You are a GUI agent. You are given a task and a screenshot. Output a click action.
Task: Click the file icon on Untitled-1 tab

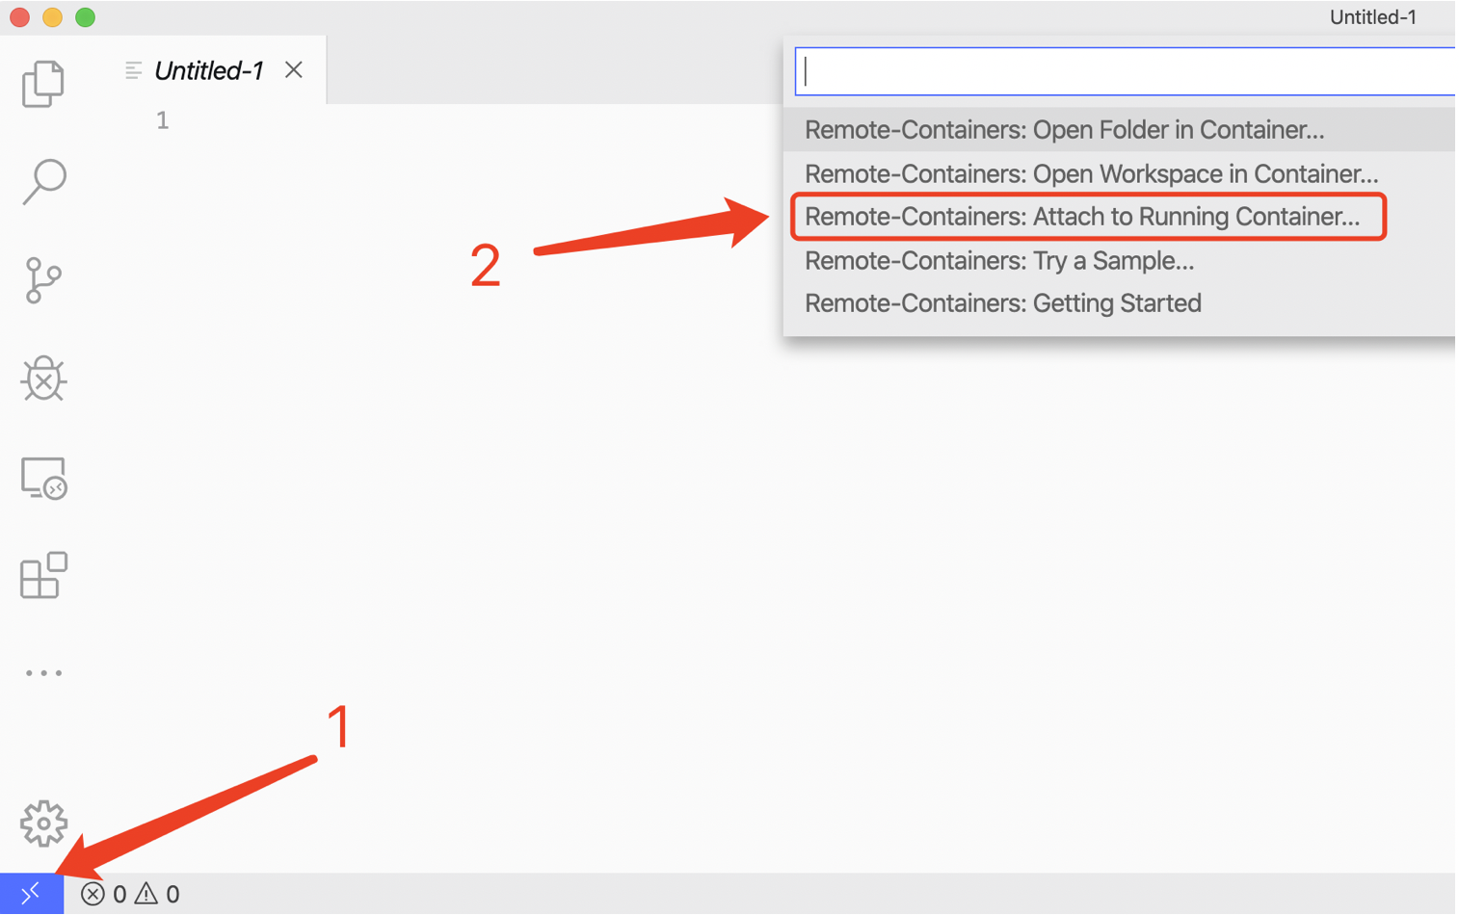[x=133, y=70]
